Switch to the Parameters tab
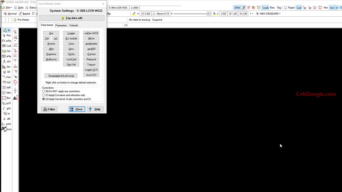 point(61,25)
